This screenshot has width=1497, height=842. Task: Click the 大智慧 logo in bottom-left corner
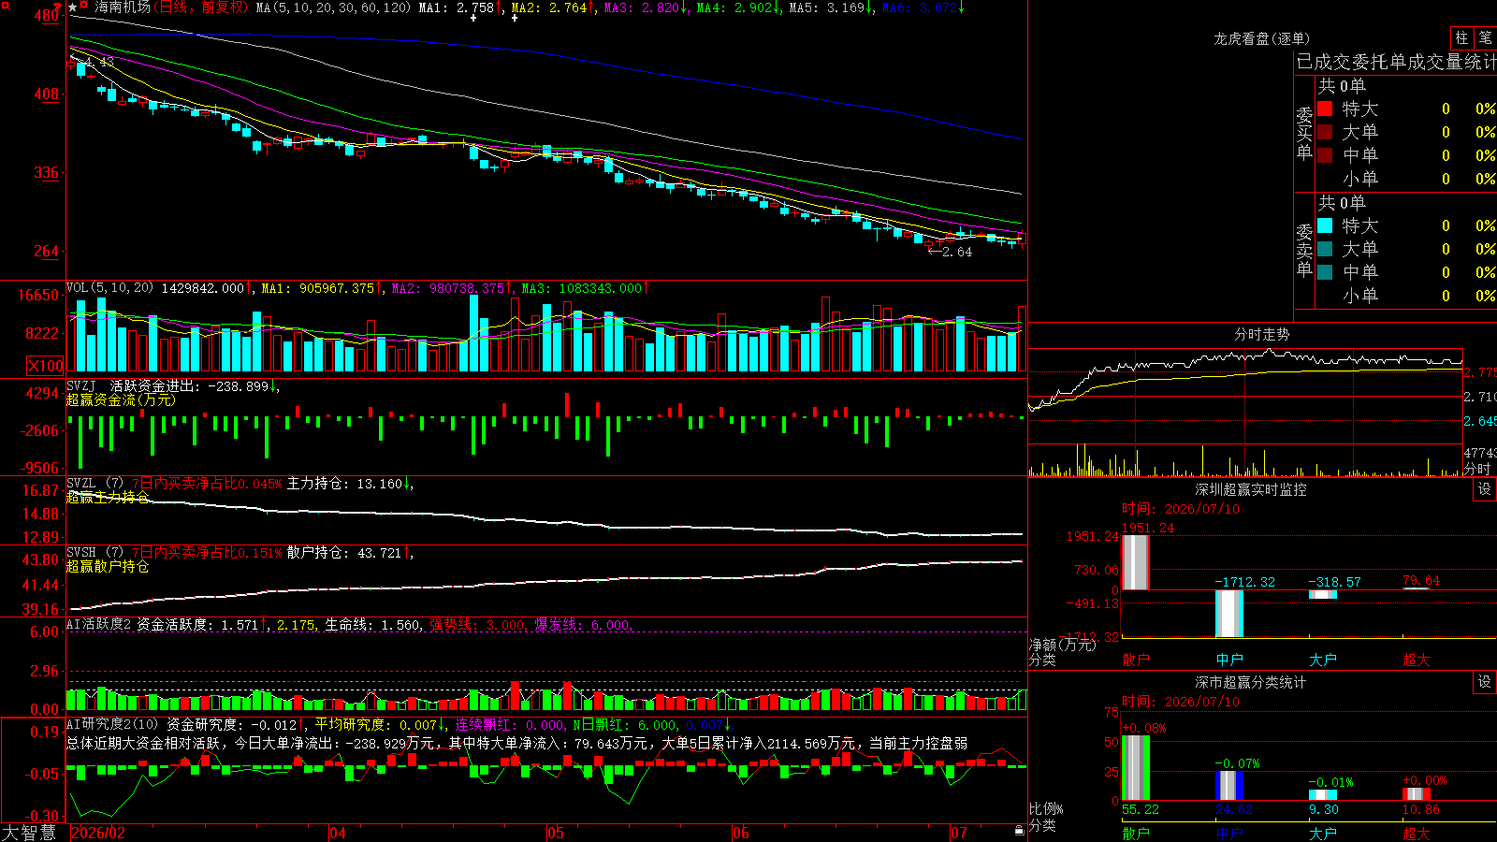(29, 833)
